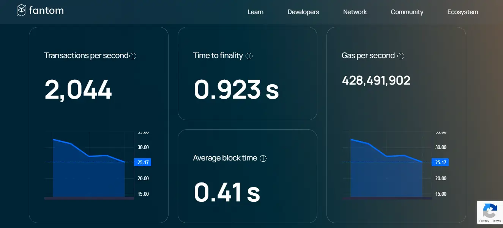Go to homepage via fantom wordmark
503x228 pixels.
pyautogui.click(x=46, y=10)
